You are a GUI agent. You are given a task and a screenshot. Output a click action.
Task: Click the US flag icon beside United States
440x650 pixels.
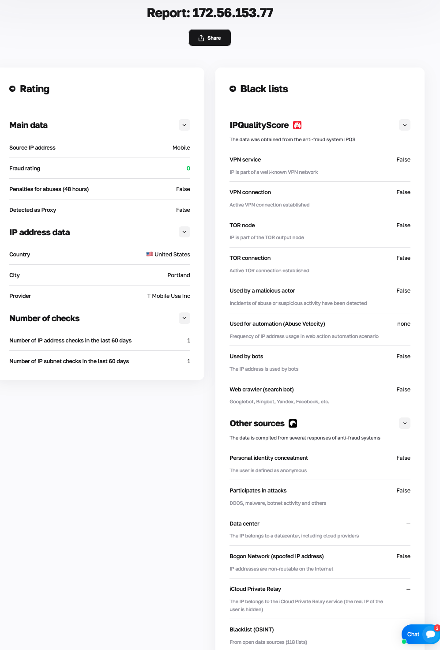(150, 254)
